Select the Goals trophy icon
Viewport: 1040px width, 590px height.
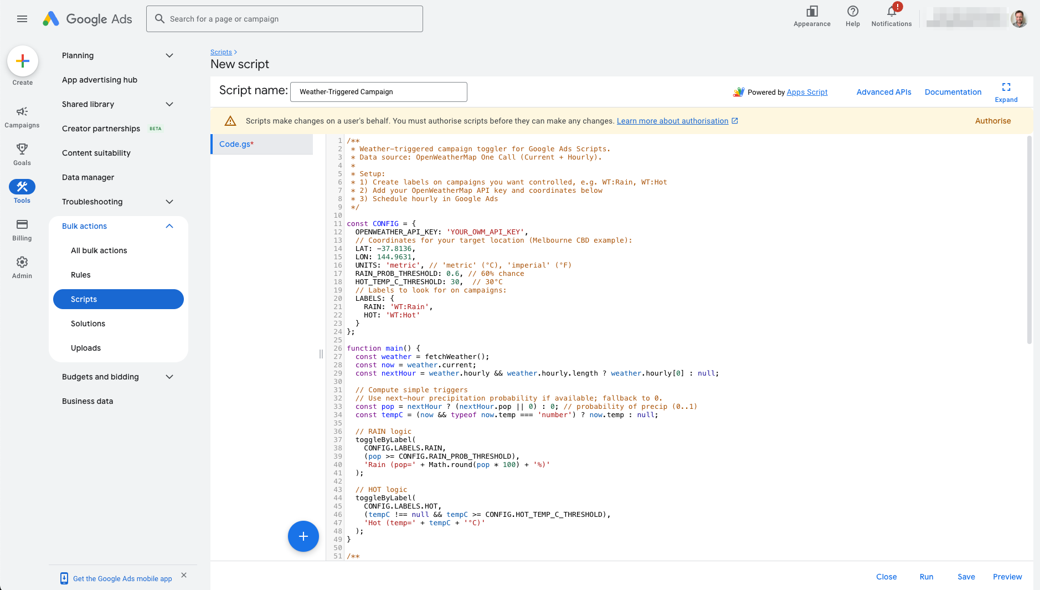tap(22, 149)
